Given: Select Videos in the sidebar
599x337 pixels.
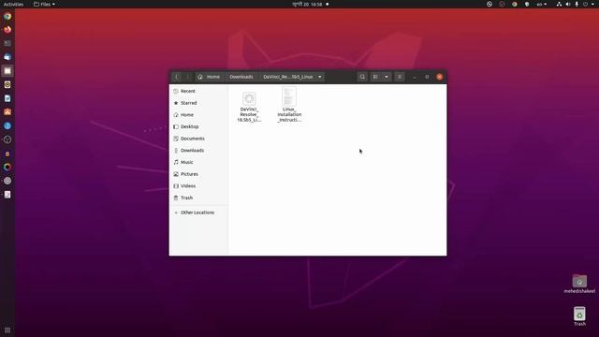Looking at the screenshot, I should point(198,185).
